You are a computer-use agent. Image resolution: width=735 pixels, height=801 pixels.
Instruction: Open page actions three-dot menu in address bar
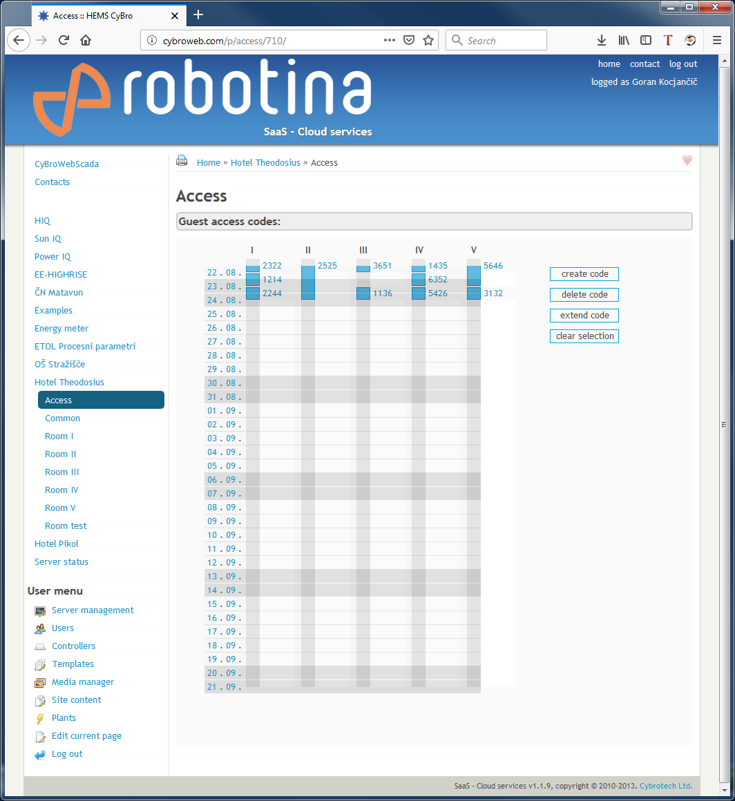tap(390, 40)
